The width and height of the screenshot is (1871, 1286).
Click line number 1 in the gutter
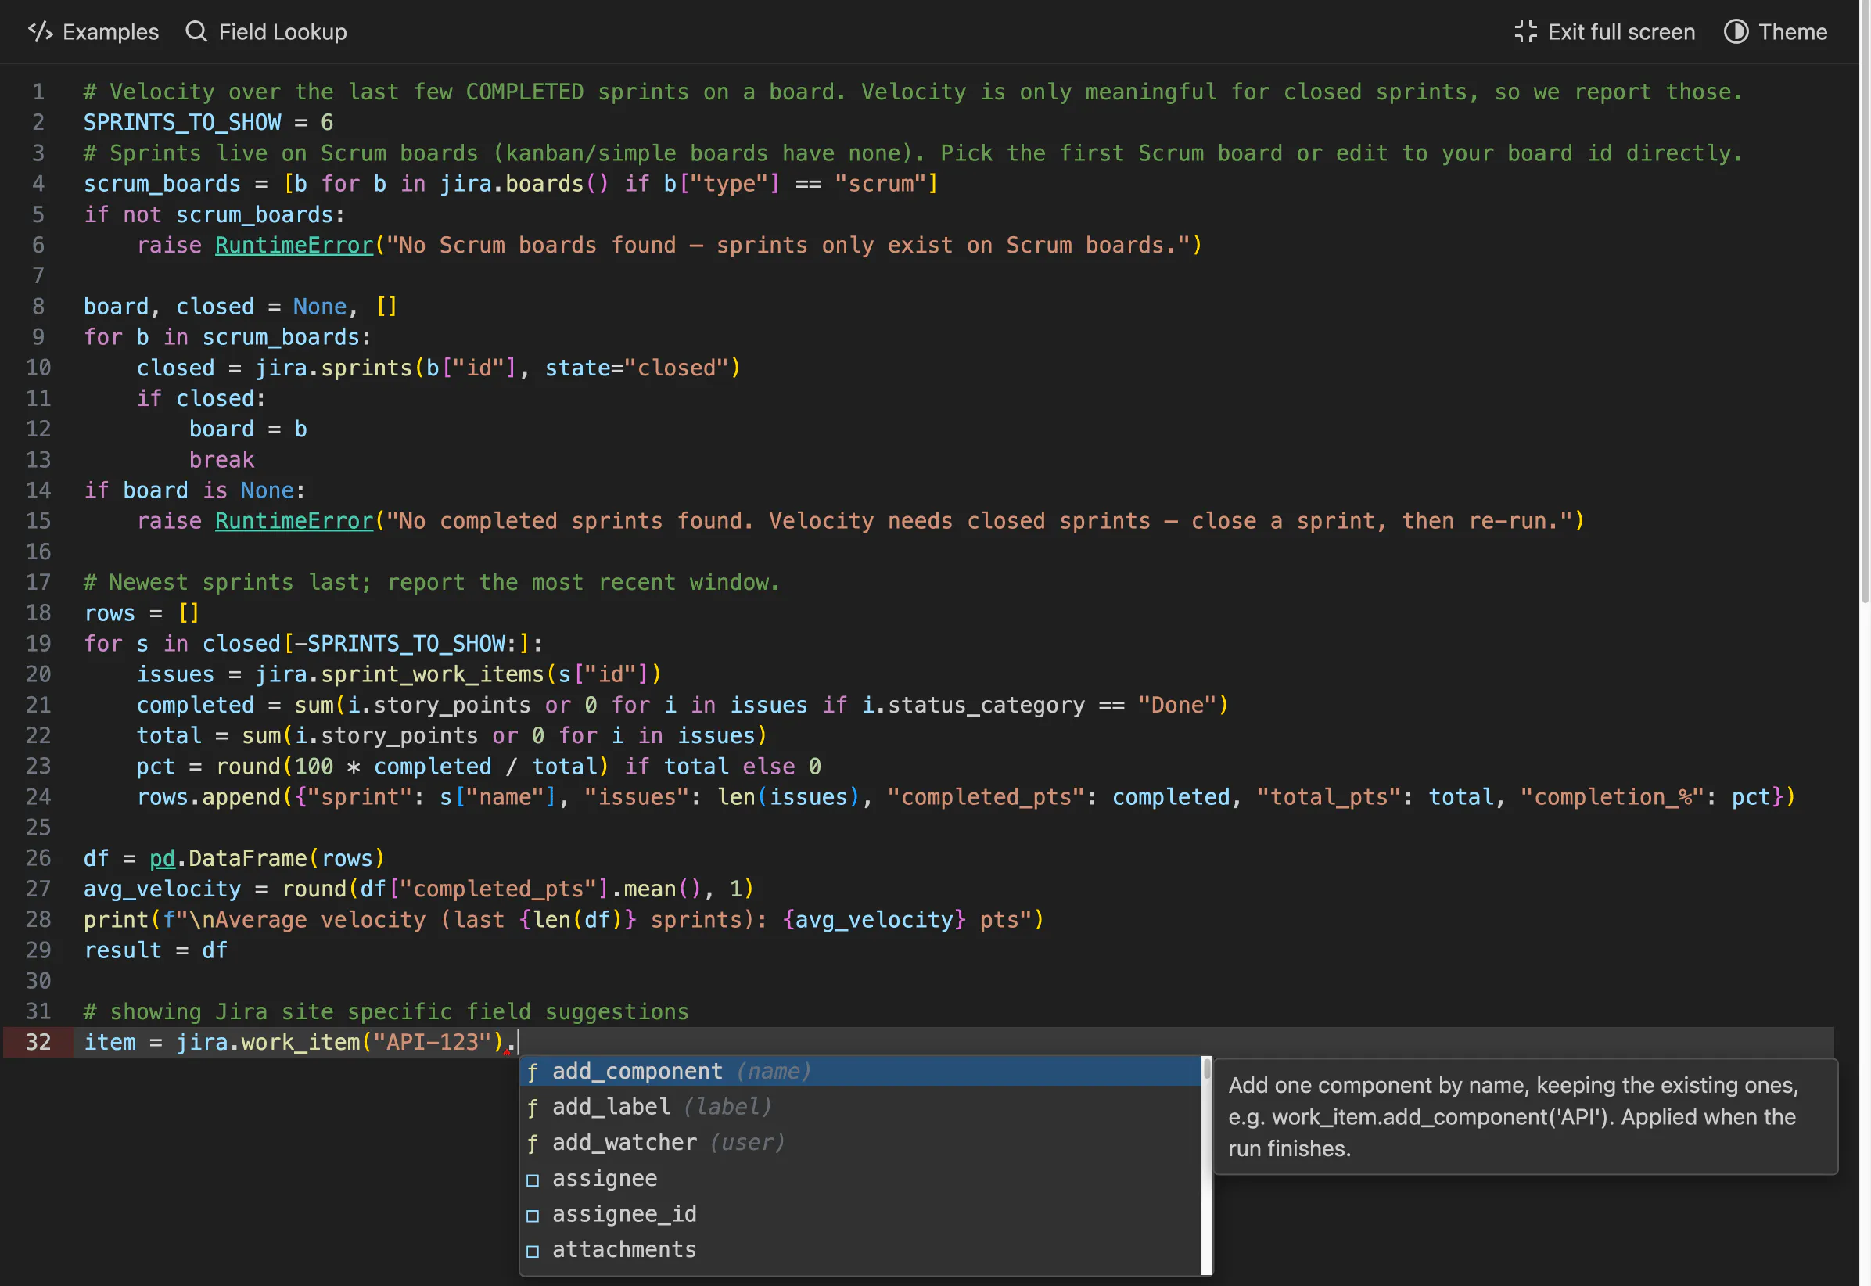[x=38, y=92]
